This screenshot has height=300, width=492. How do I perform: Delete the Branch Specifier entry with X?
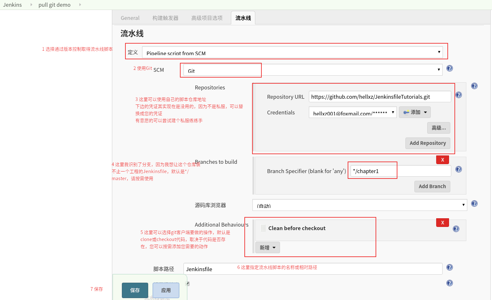[443, 160]
